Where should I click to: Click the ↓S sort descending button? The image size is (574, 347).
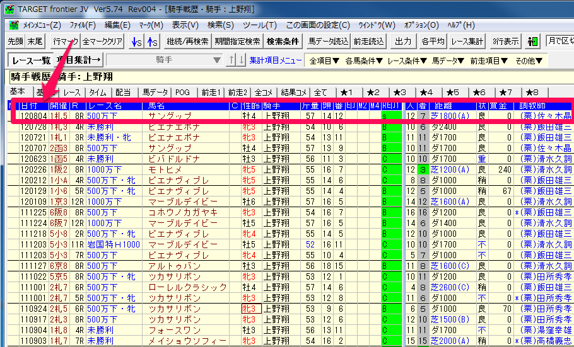pos(136,42)
